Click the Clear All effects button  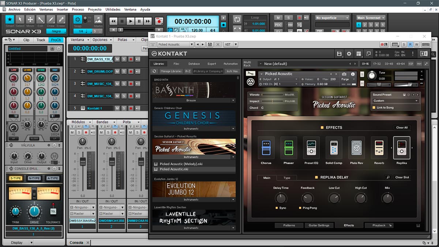pyautogui.click(x=402, y=127)
